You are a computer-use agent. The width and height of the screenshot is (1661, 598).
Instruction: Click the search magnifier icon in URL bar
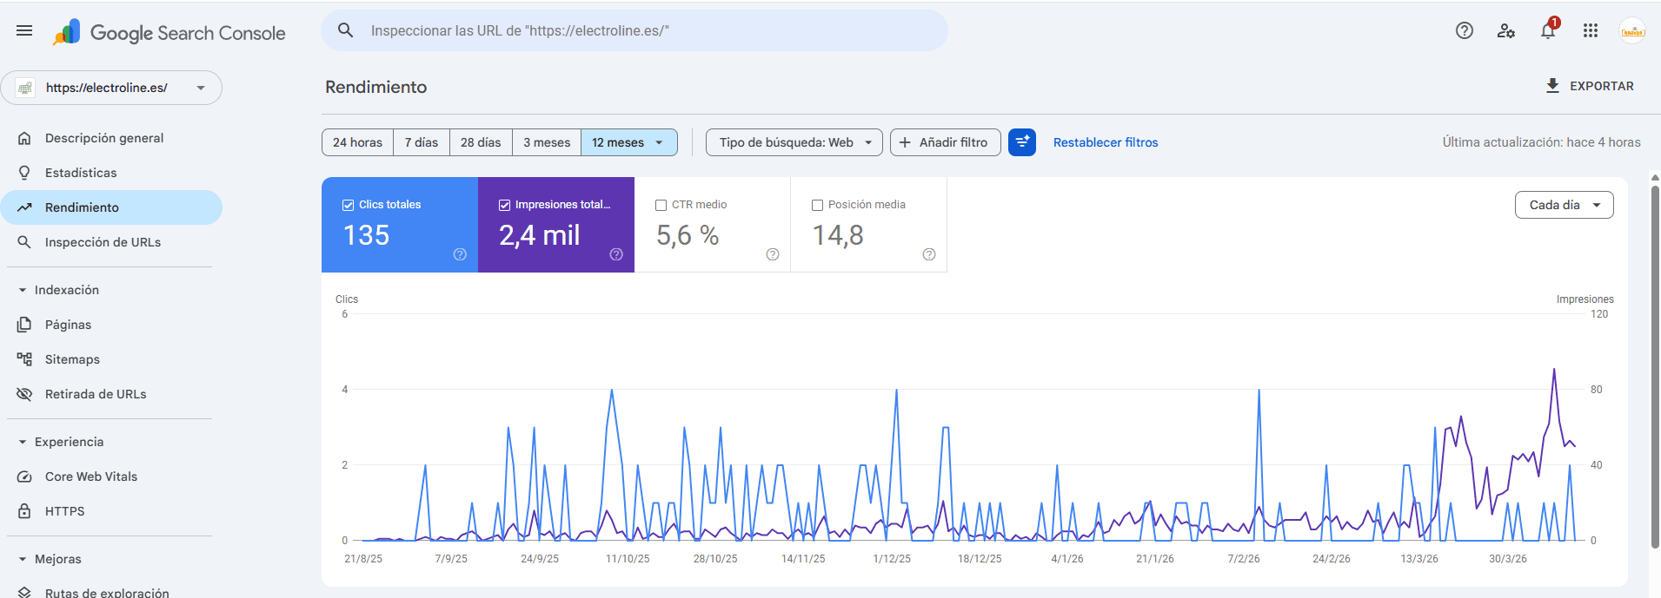(345, 30)
